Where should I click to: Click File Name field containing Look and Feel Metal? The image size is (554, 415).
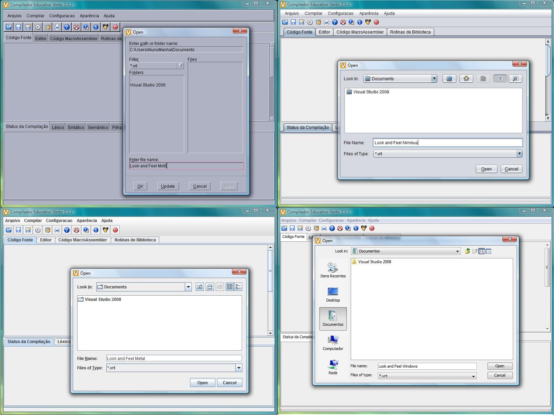coord(174,358)
